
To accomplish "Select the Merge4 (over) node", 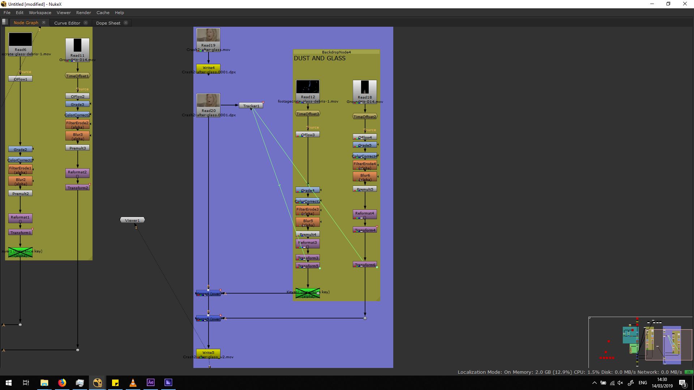I will pyautogui.click(x=208, y=294).
